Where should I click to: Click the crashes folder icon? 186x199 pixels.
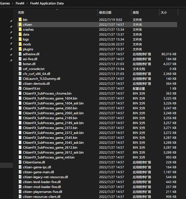(20, 29)
